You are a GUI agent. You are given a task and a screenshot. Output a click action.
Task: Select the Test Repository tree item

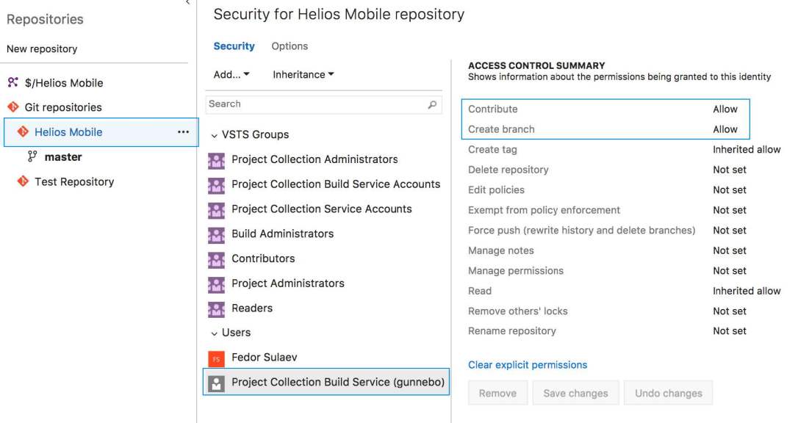[x=74, y=181]
